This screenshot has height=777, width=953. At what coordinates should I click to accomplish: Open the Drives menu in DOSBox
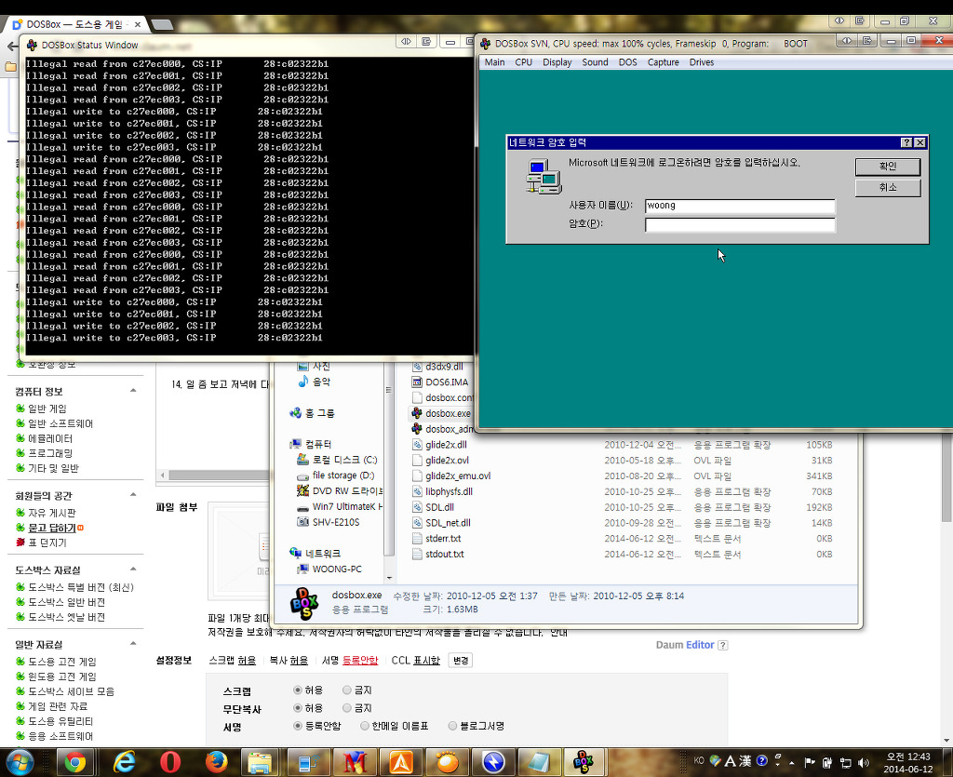pos(702,62)
